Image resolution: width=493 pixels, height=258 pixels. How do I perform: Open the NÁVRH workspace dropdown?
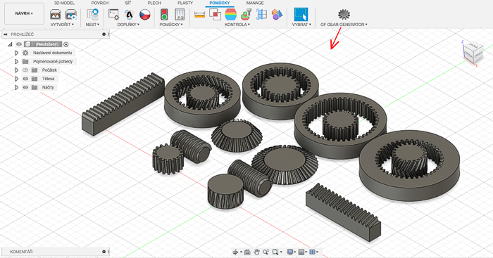[x=24, y=13]
